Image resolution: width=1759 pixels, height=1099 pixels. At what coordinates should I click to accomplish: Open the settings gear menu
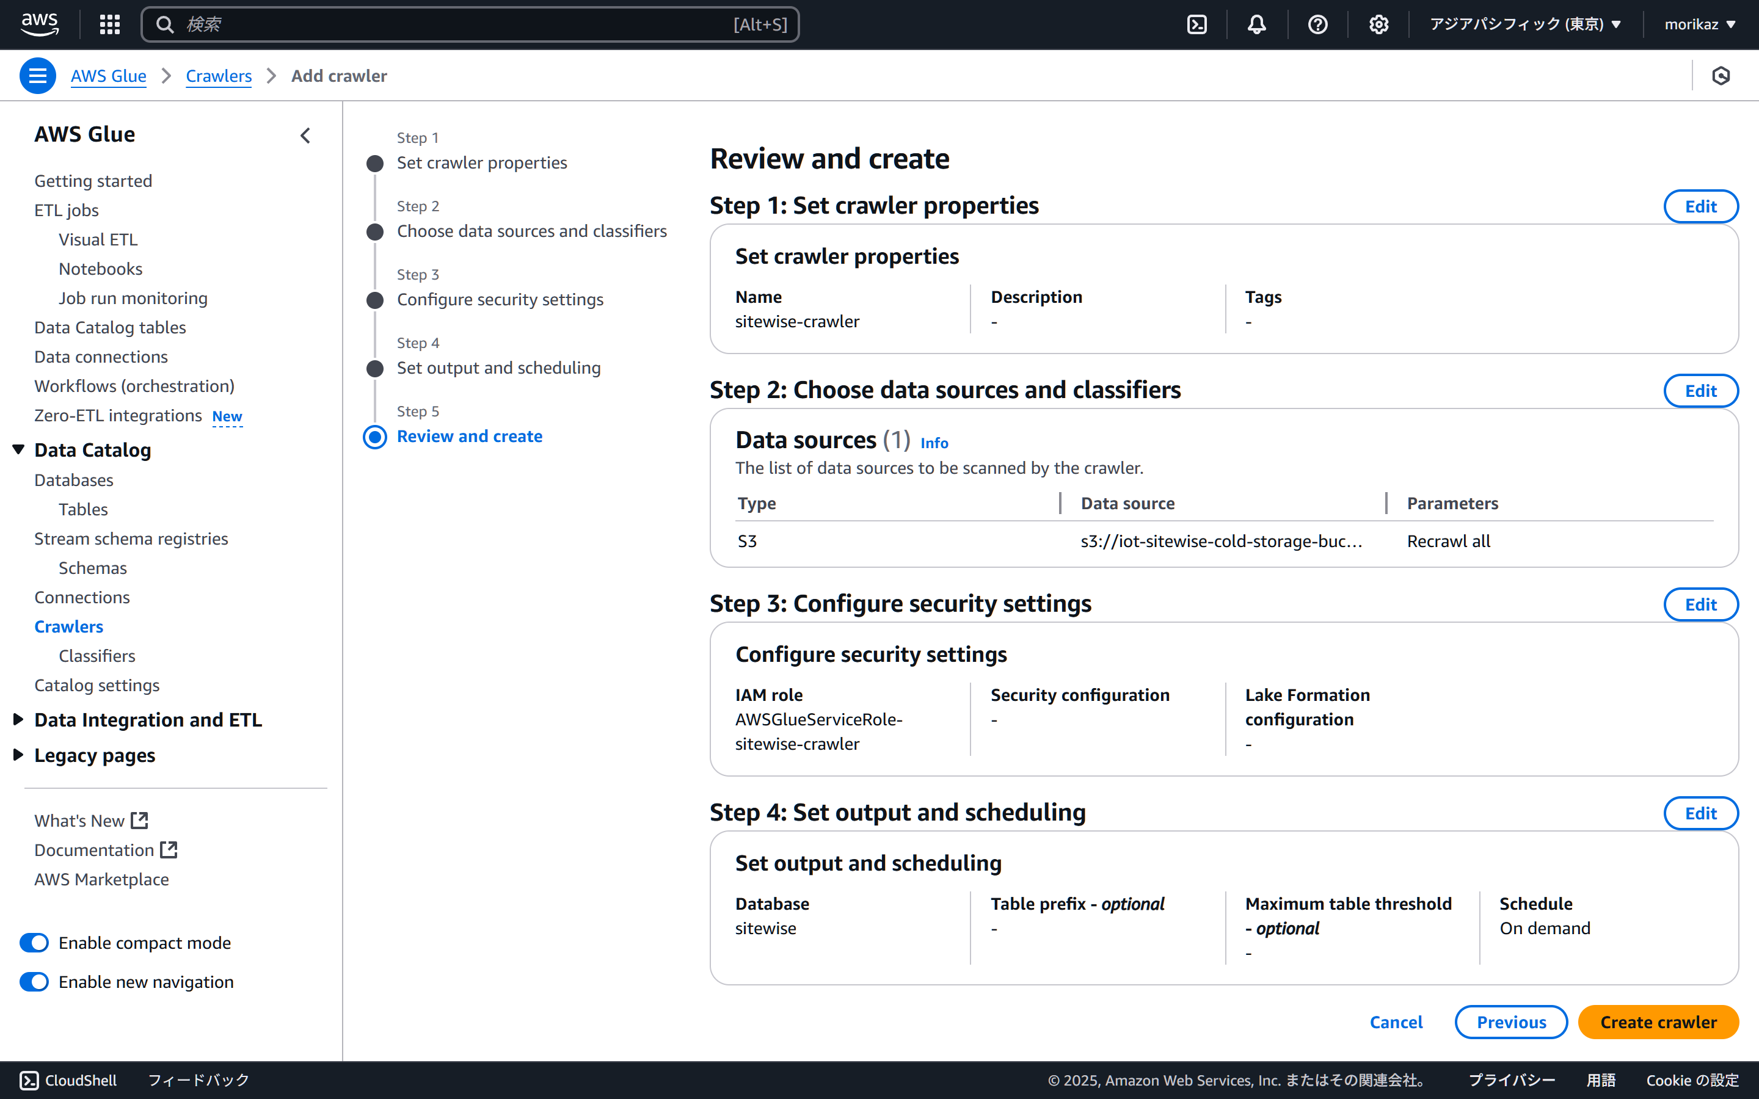click(x=1378, y=24)
